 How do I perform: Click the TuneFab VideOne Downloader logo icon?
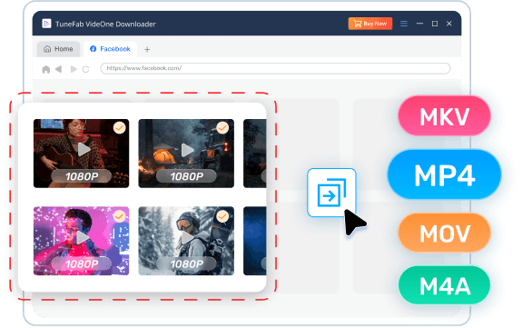coord(46,24)
